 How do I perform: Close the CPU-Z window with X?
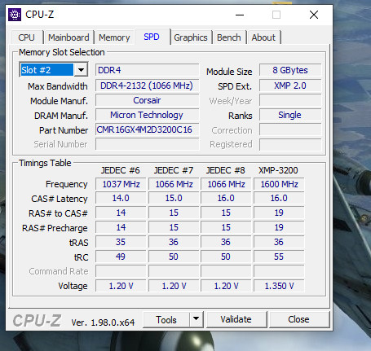314,15
